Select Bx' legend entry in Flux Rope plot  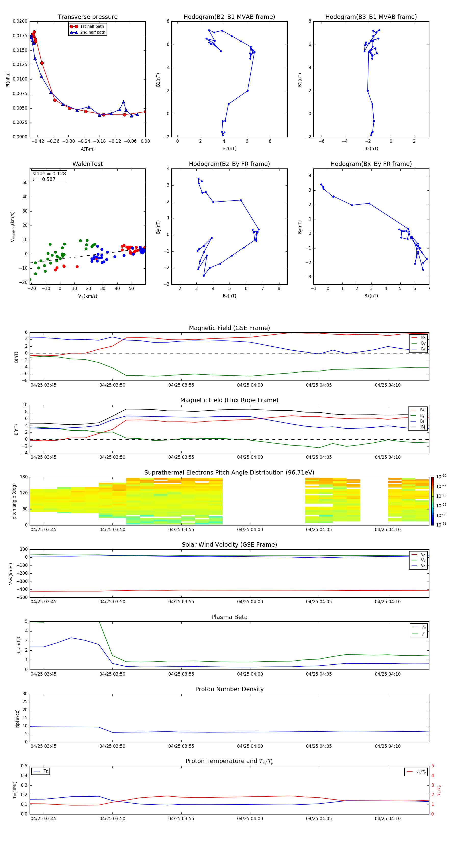pyautogui.click(x=418, y=410)
